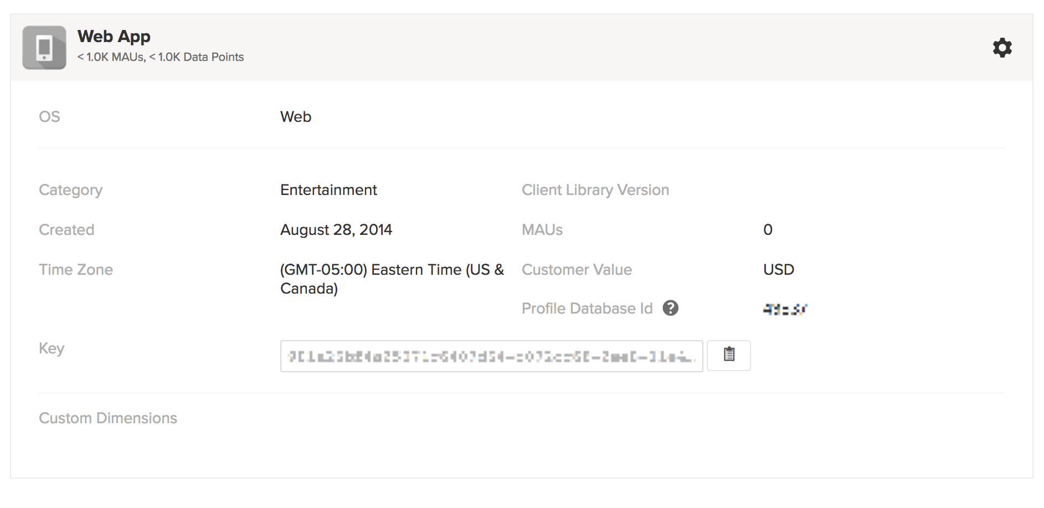Click the Web App title
1044x508 pixels.
[x=114, y=37]
